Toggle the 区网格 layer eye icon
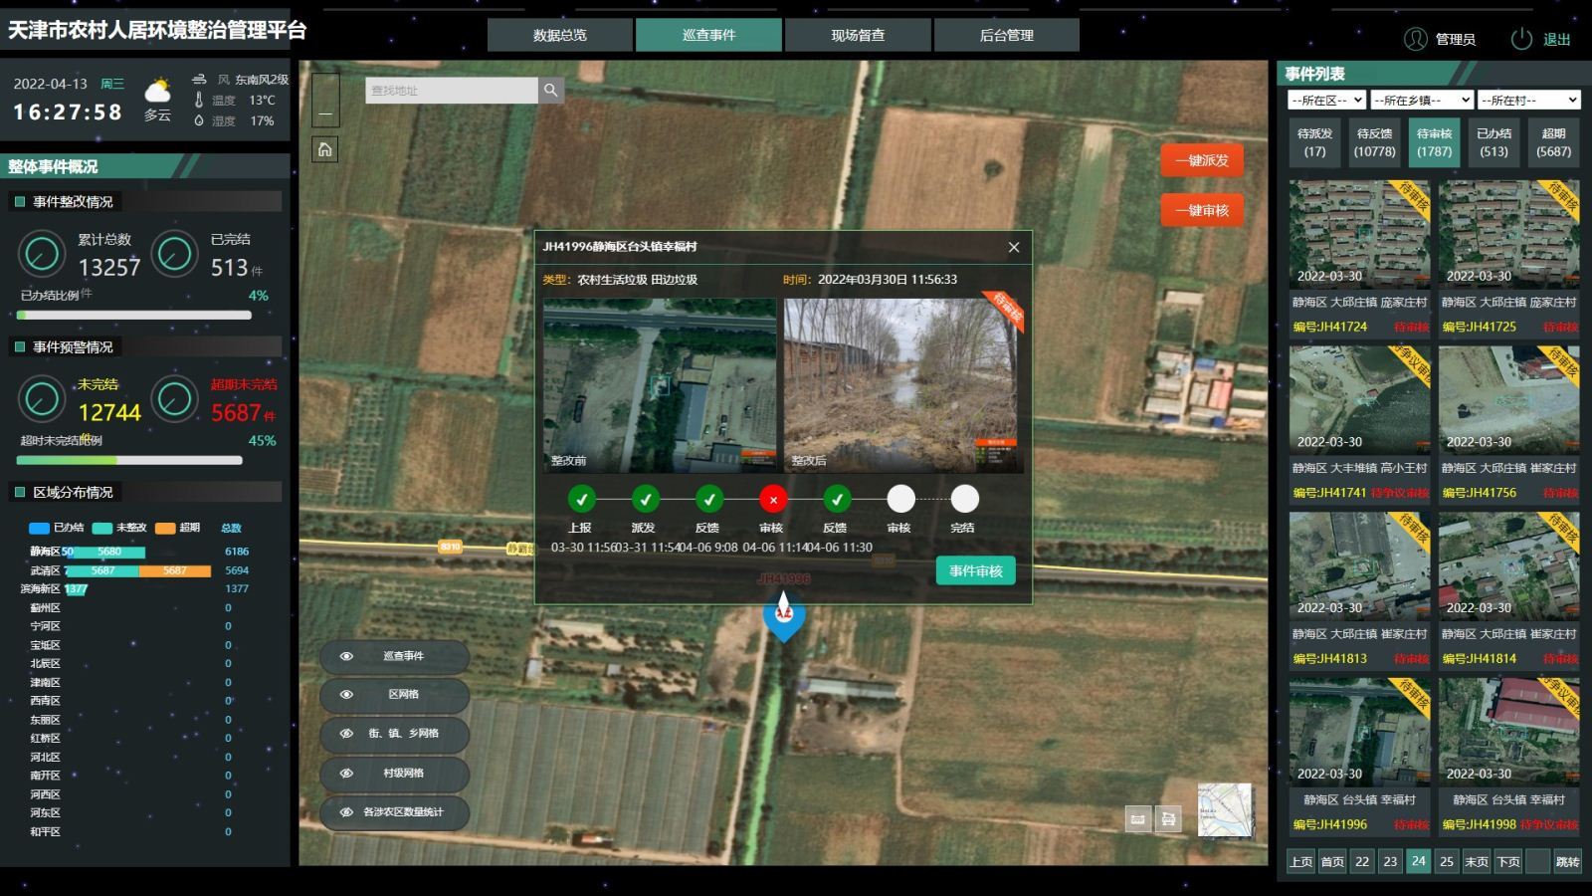Viewport: 1592px width, 896px height. [346, 695]
